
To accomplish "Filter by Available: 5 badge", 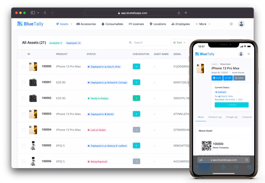I will (56, 43).
